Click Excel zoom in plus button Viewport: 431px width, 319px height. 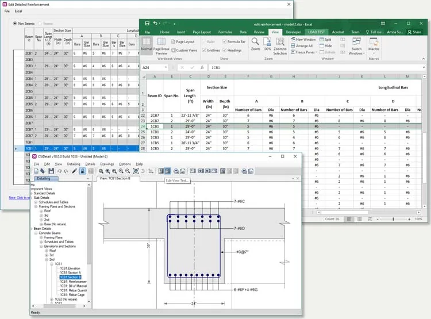coord(409,219)
